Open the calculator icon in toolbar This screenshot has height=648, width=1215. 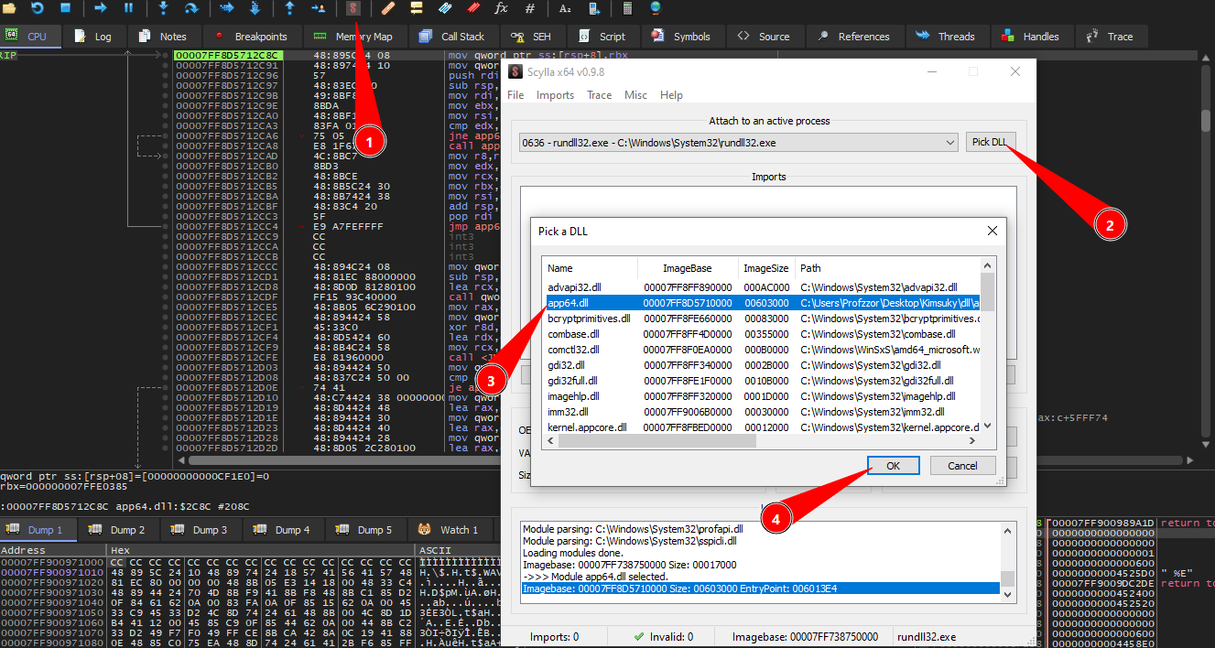[627, 8]
